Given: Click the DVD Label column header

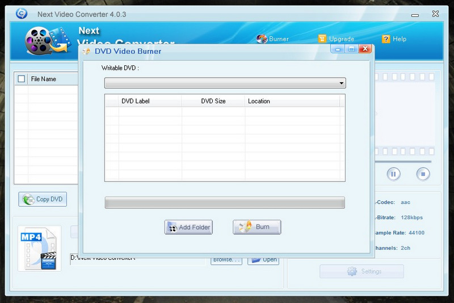Looking at the screenshot, I should (x=150, y=101).
